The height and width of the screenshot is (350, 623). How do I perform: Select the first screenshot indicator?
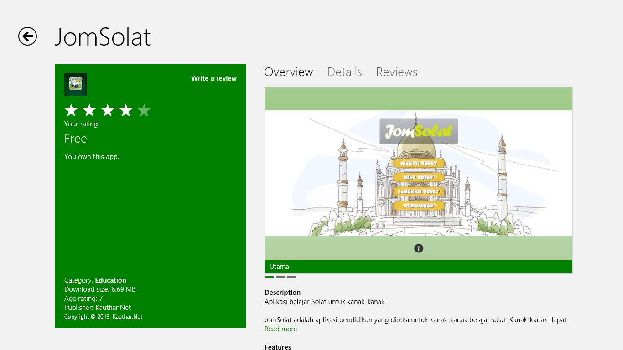coord(269,277)
